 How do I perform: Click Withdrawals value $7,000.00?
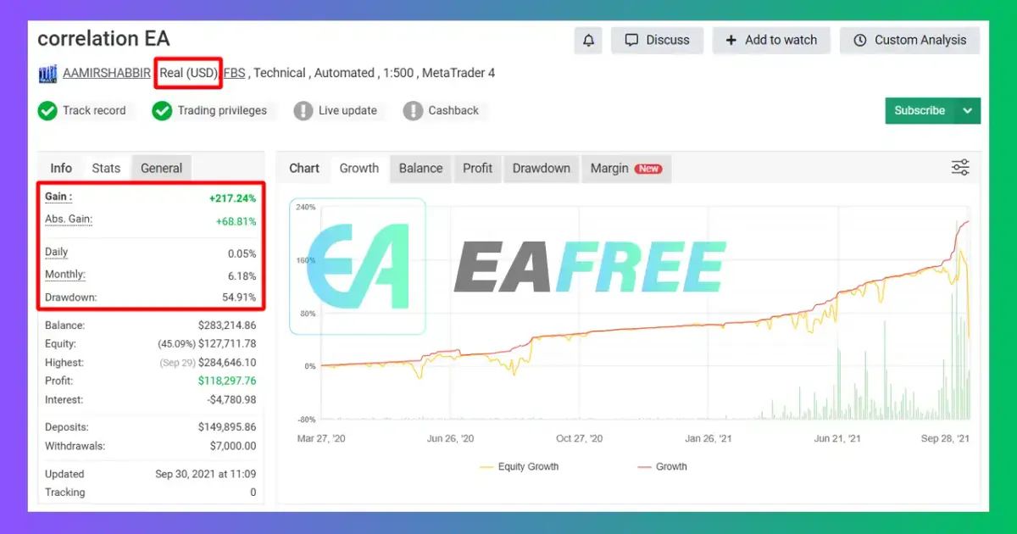pyautogui.click(x=233, y=446)
